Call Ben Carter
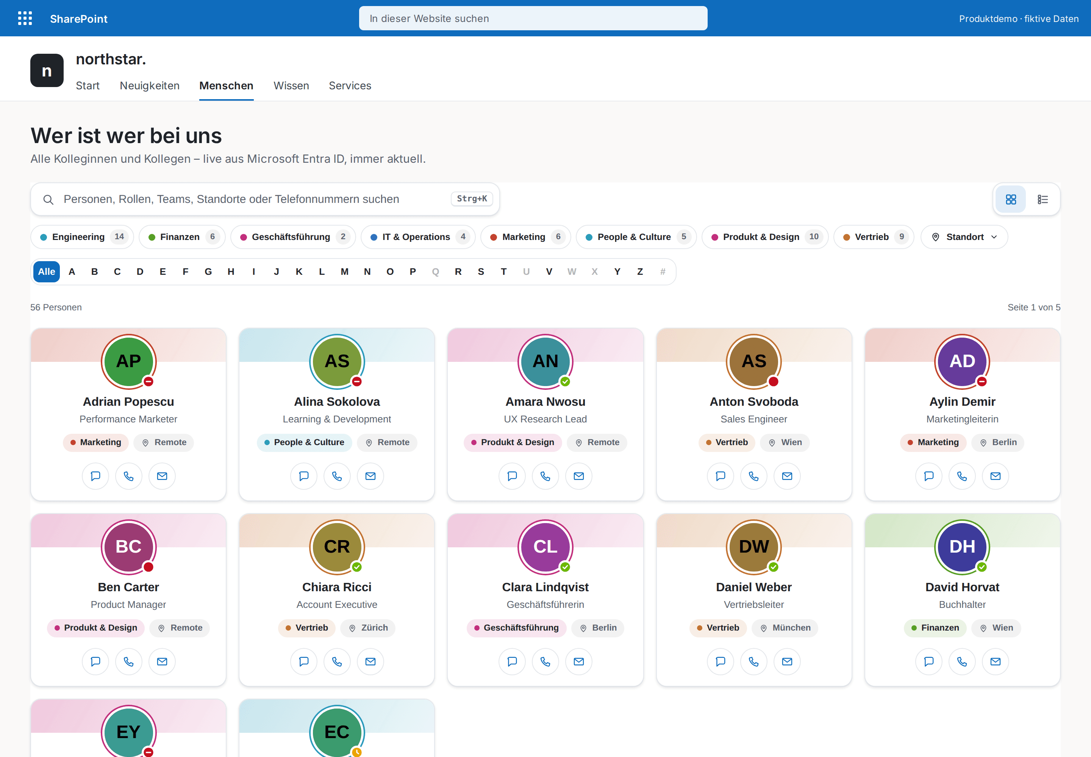This screenshot has width=1091, height=757. click(129, 661)
